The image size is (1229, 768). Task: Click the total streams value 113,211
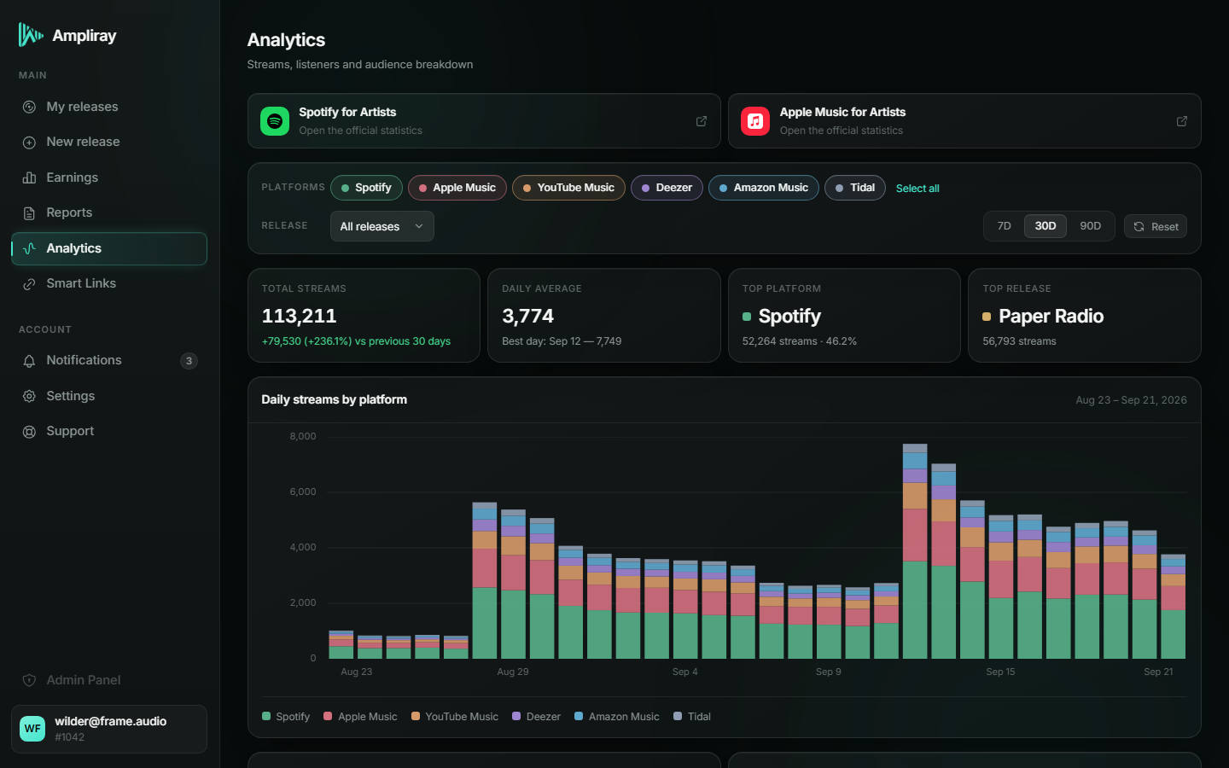point(300,316)
